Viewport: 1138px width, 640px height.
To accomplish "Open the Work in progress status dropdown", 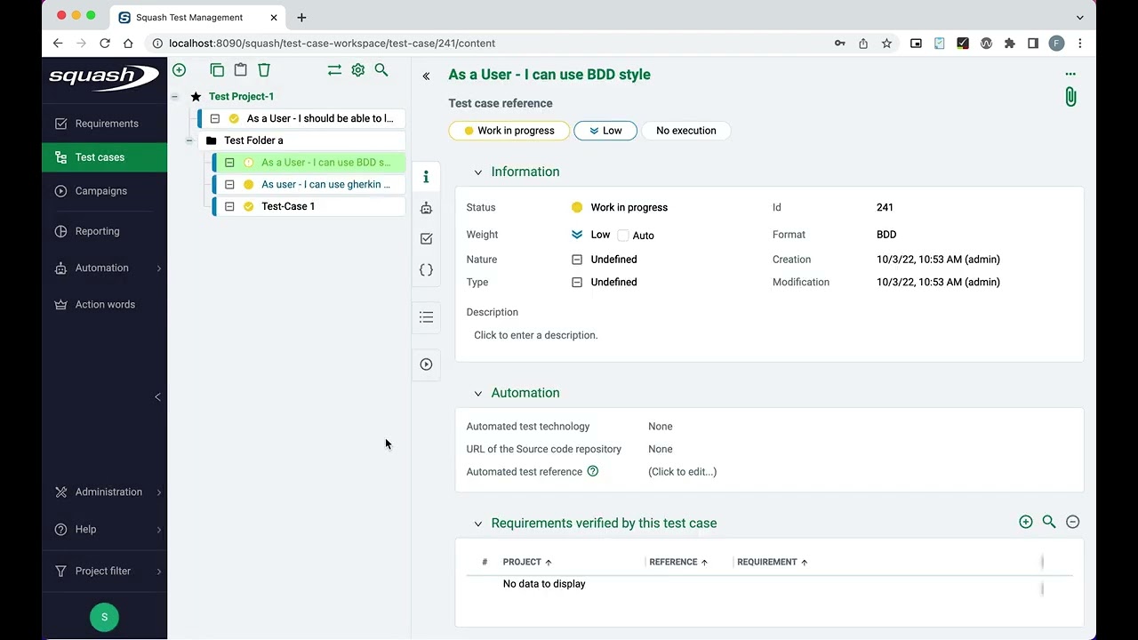I will tap(509, 131).
